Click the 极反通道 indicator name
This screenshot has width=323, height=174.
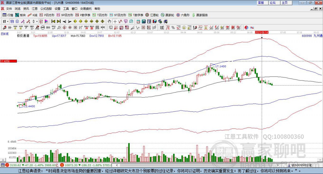coord(23,36)
